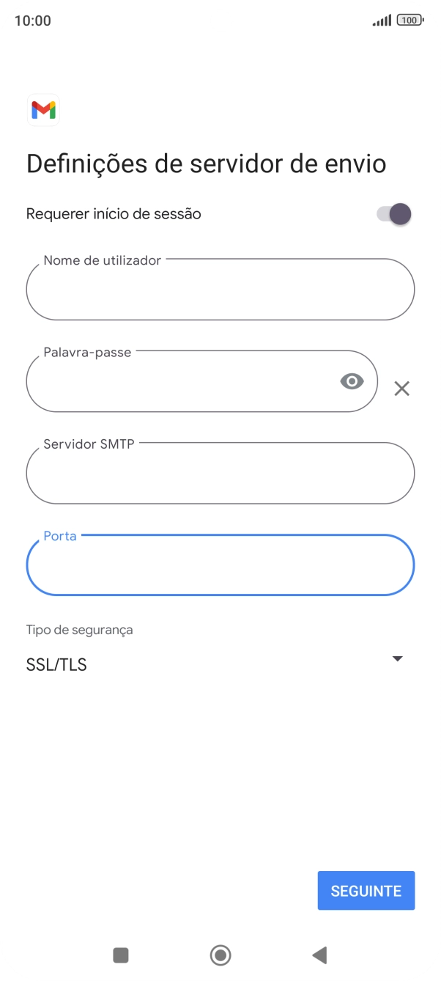The image size is (441, 981).
Task: Open recent apps square button
Action: [x=121, y=955]
